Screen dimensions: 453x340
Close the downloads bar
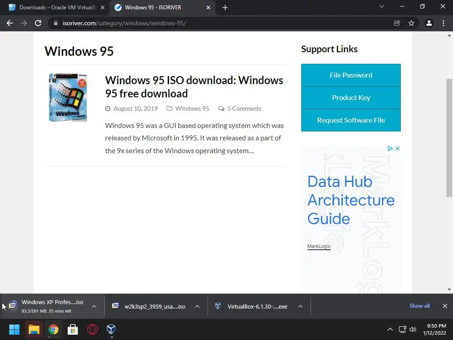tap(445, 306)
